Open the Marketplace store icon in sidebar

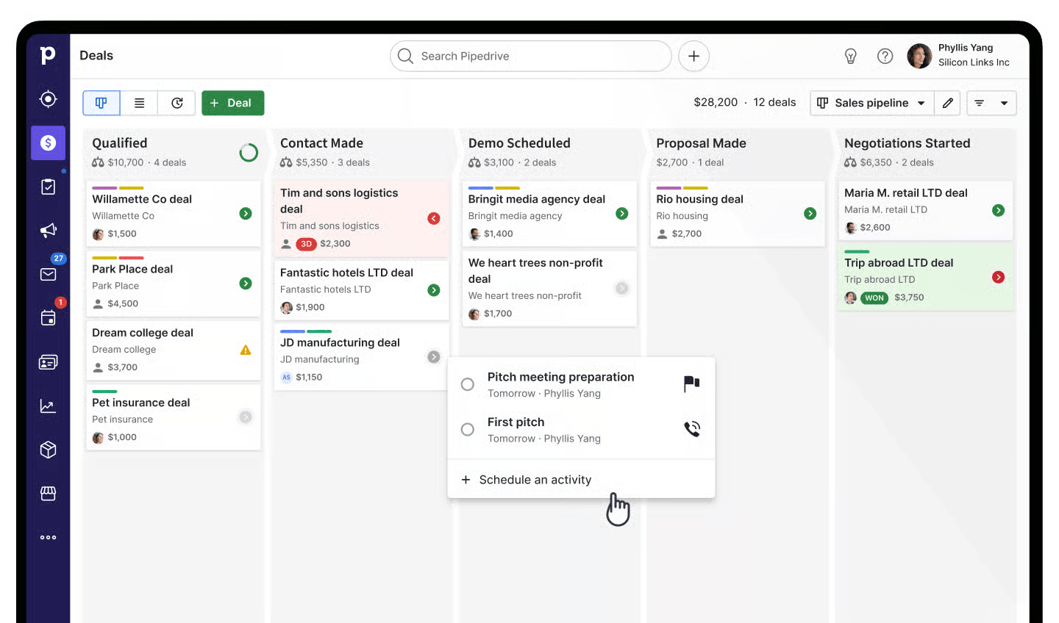pyautogui.click(x=48, y=494)
